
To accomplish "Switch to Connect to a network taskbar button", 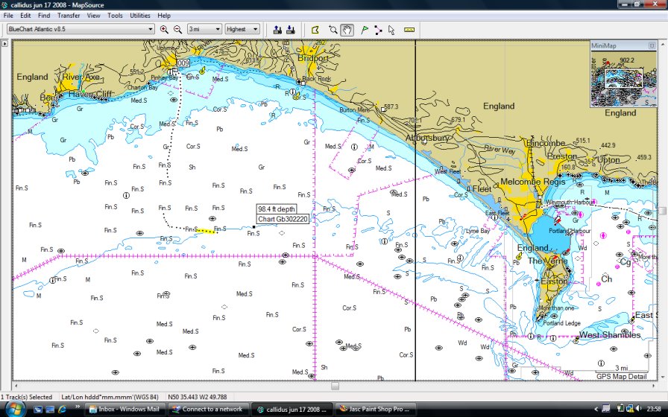I will 207,410.
